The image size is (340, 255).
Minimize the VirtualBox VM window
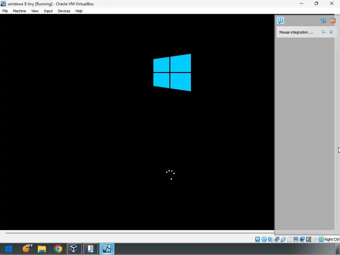tap(301, 3)
